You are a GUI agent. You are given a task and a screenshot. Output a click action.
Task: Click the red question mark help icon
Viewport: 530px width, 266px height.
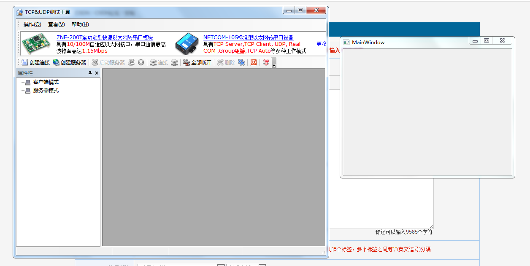click(266, 62)
